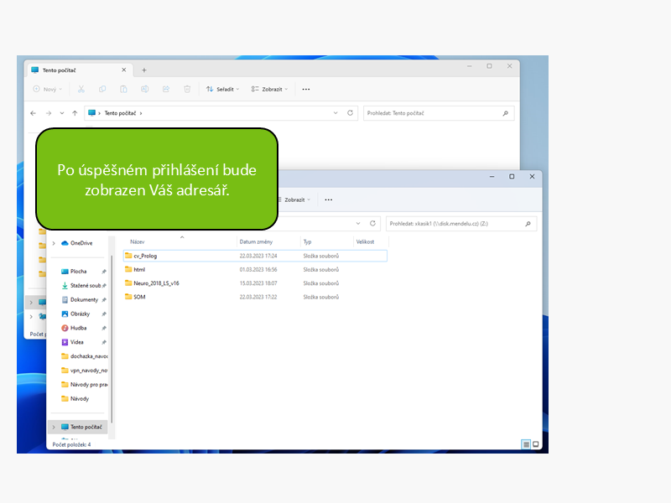Click the Cut scissors icon in toolbar
The height and width of the screenshot is (503, 671).
[x=81, y=89]
